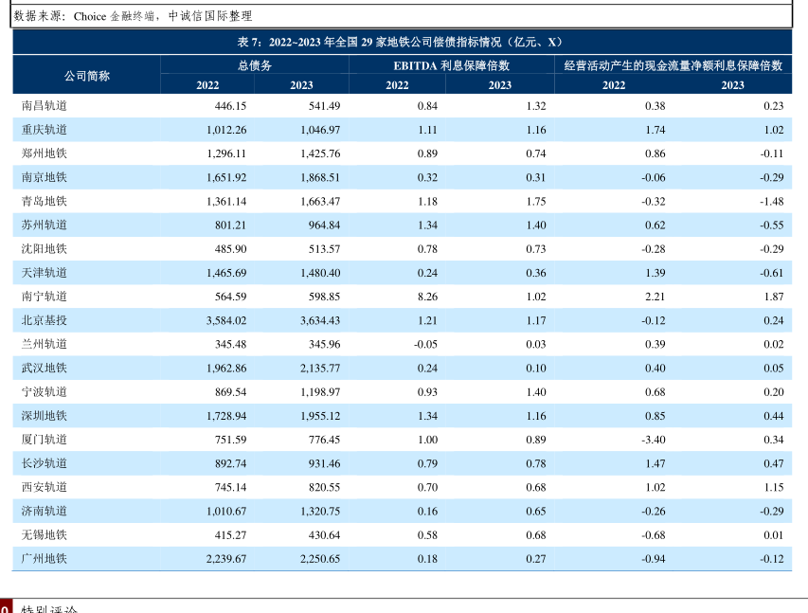Click the EBITDA 利息保障倍数 header
The width and height of the screenshot is (808, 613).
tap(451, 65)
